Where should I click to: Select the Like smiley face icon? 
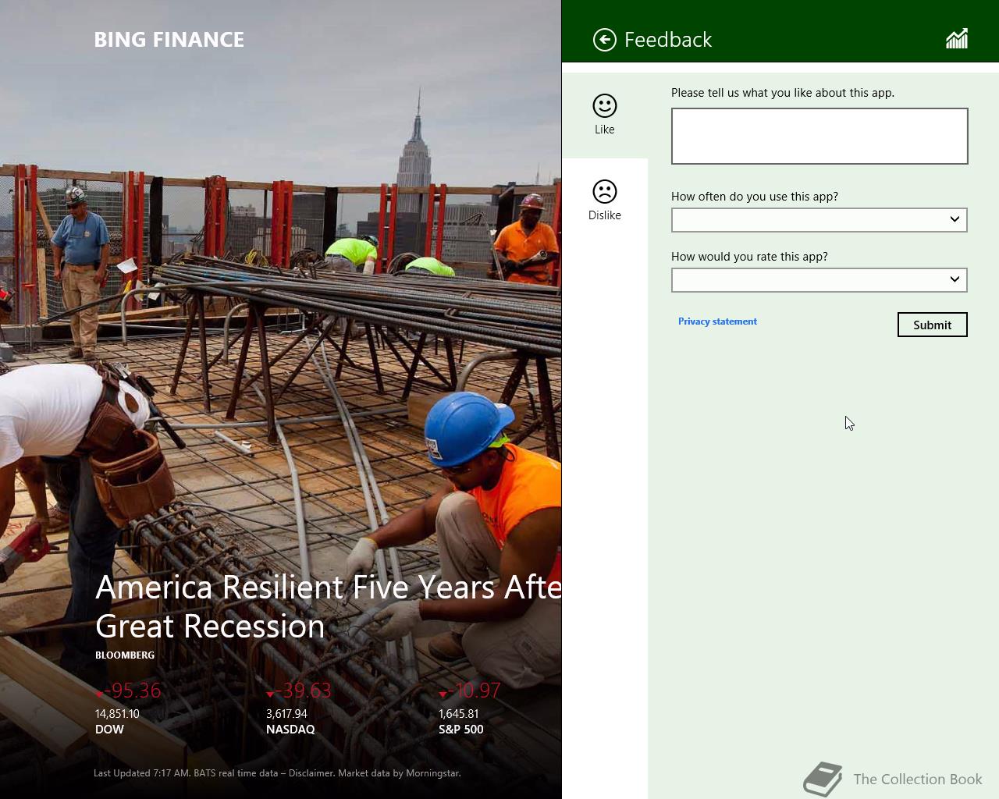tap(604, 106)
